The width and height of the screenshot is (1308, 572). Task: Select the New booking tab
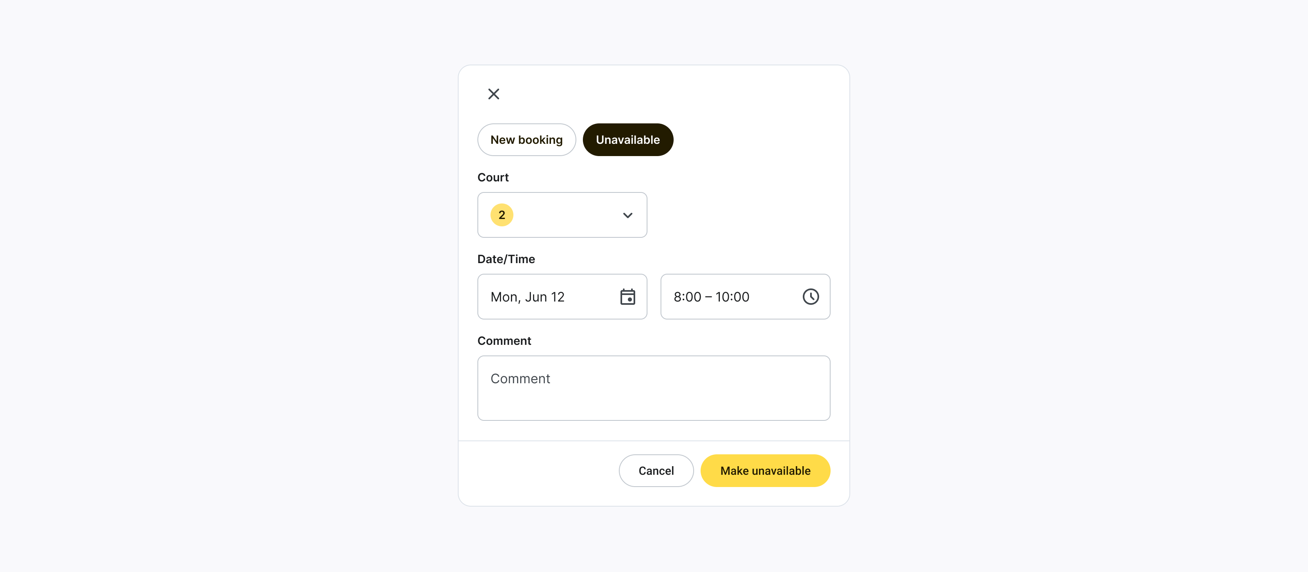click(526, 140)
